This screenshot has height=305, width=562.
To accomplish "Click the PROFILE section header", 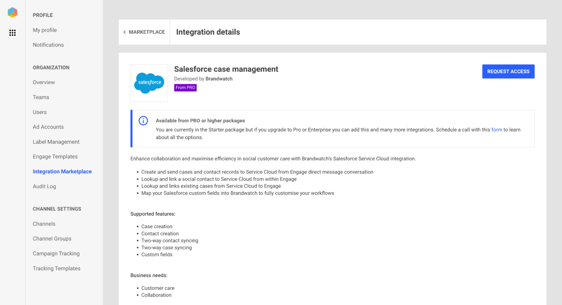I will pos(43,15).
